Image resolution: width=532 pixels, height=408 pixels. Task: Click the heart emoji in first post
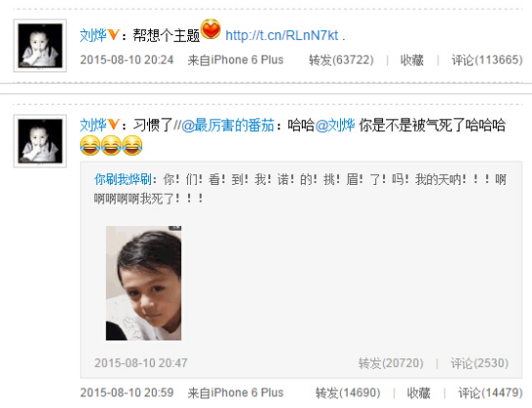coord(211,29)
